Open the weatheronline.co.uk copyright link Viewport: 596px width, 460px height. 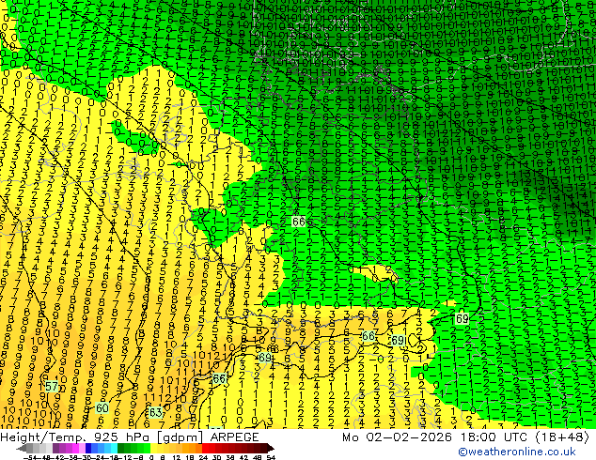coord(517,452)
